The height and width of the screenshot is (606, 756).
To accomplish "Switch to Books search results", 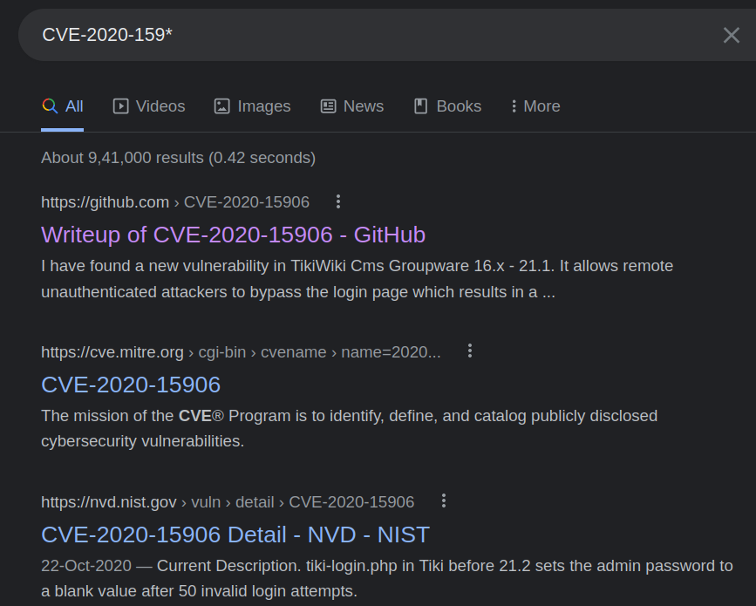I will tap(447, 106).
